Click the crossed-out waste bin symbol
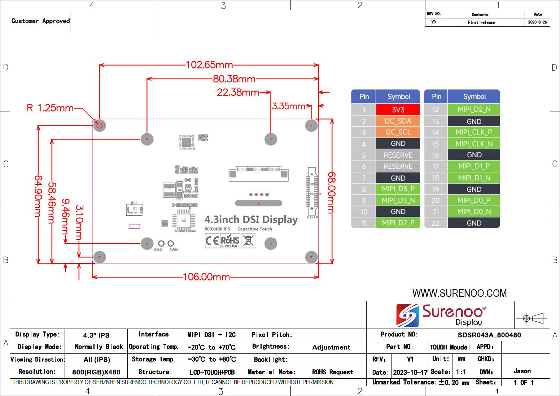Image resolution: width=560 pixels, height=396 pixels. pos(248,241)
